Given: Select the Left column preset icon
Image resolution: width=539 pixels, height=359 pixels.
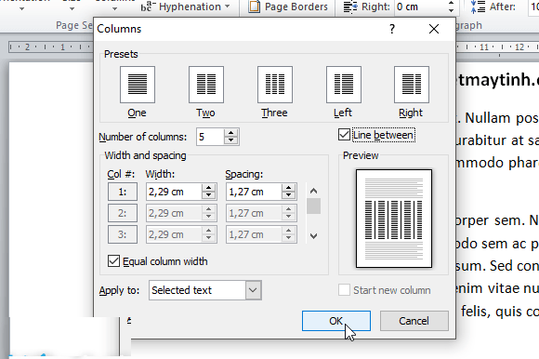Looking at the screenshot, I should 344,85.
